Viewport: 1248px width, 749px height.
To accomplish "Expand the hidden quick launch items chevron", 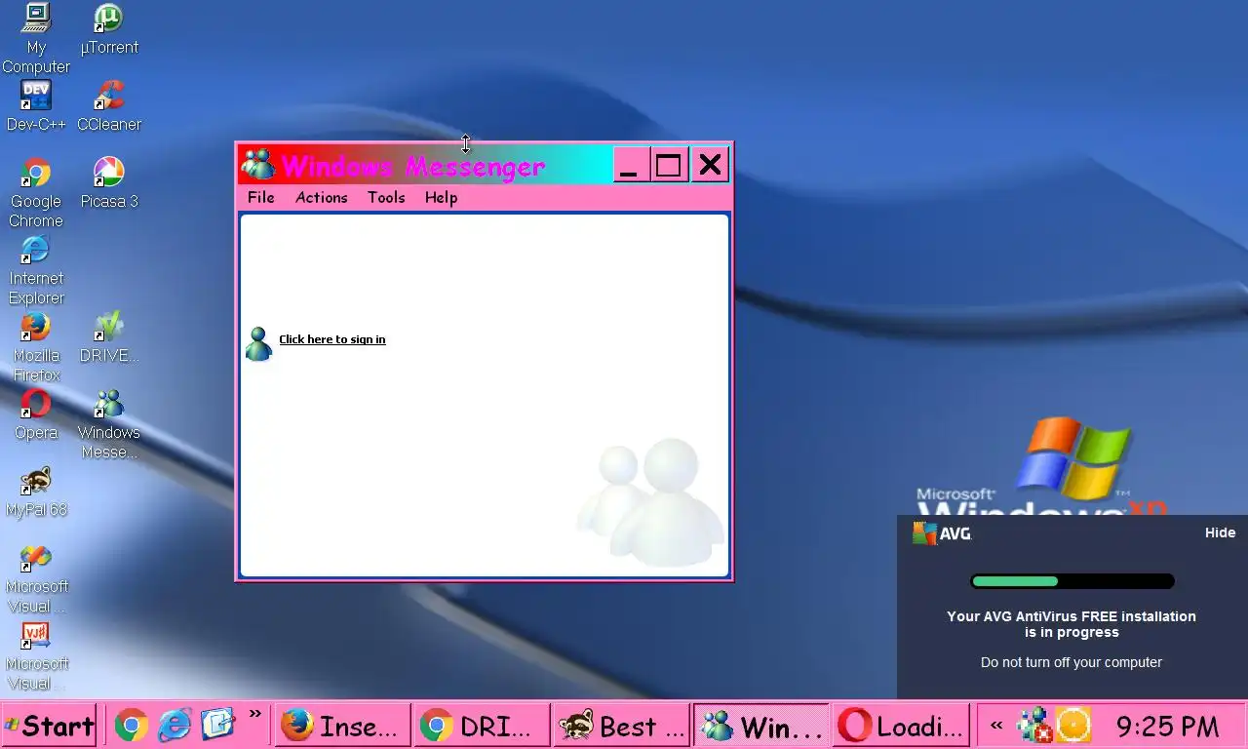I will click(255, 714).
